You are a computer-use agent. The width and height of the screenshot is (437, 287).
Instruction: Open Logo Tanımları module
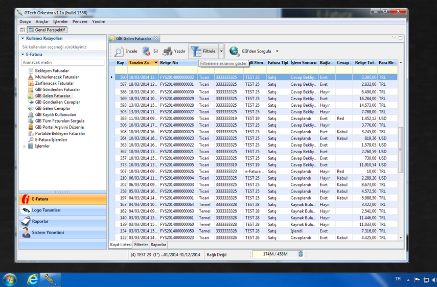click(x=62, y=210)
